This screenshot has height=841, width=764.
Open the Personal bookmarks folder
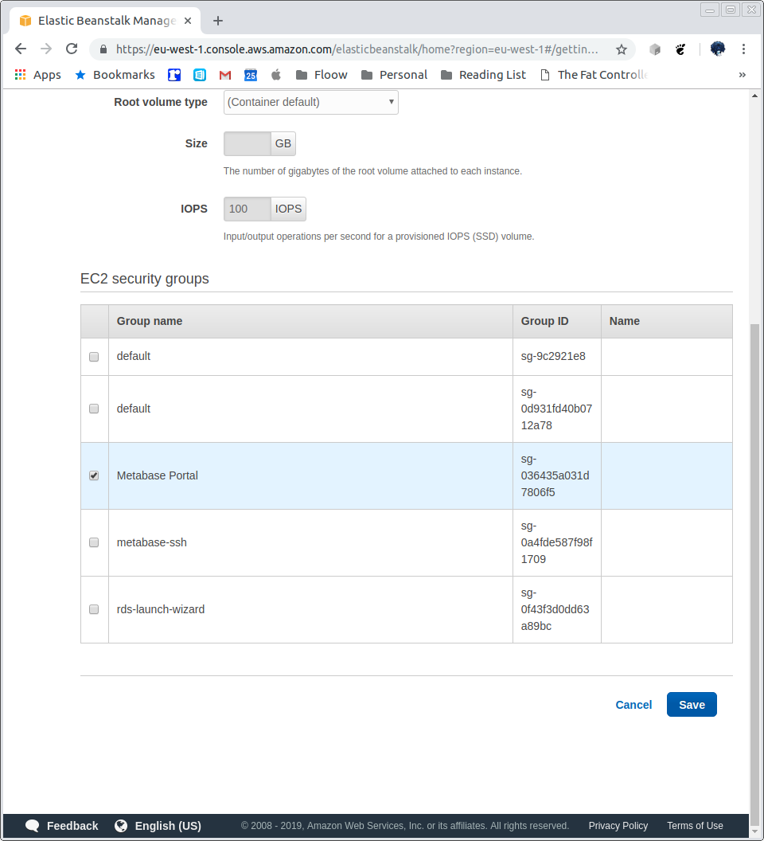coord(394,75)
